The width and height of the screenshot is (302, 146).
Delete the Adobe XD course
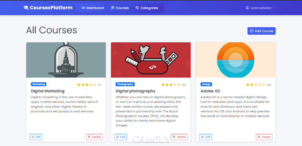[x=264, y=137]
